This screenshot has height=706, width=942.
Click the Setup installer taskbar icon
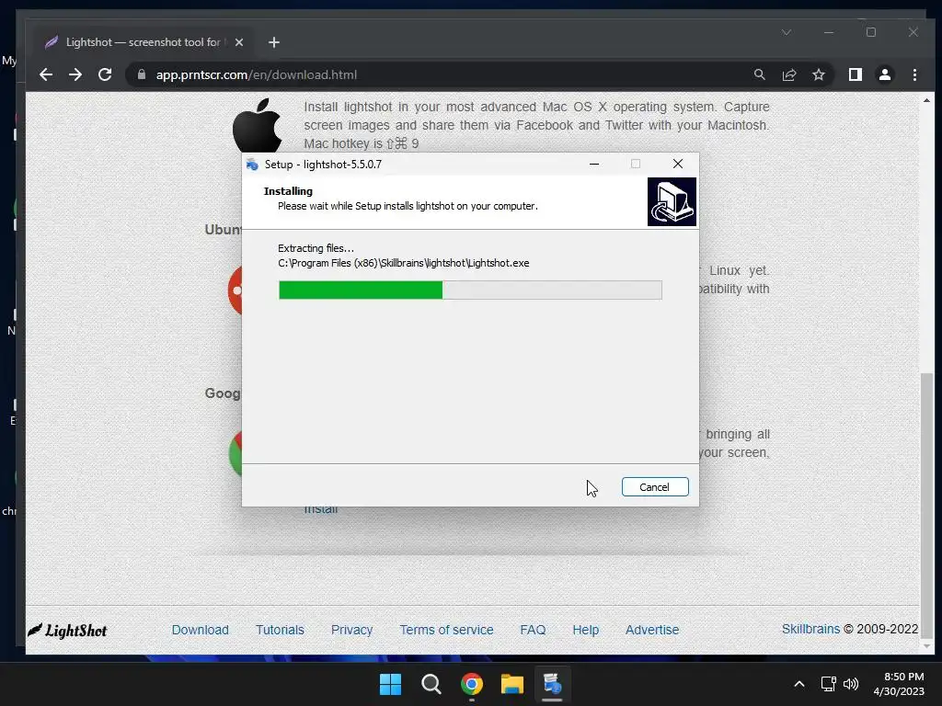[552, 684]
